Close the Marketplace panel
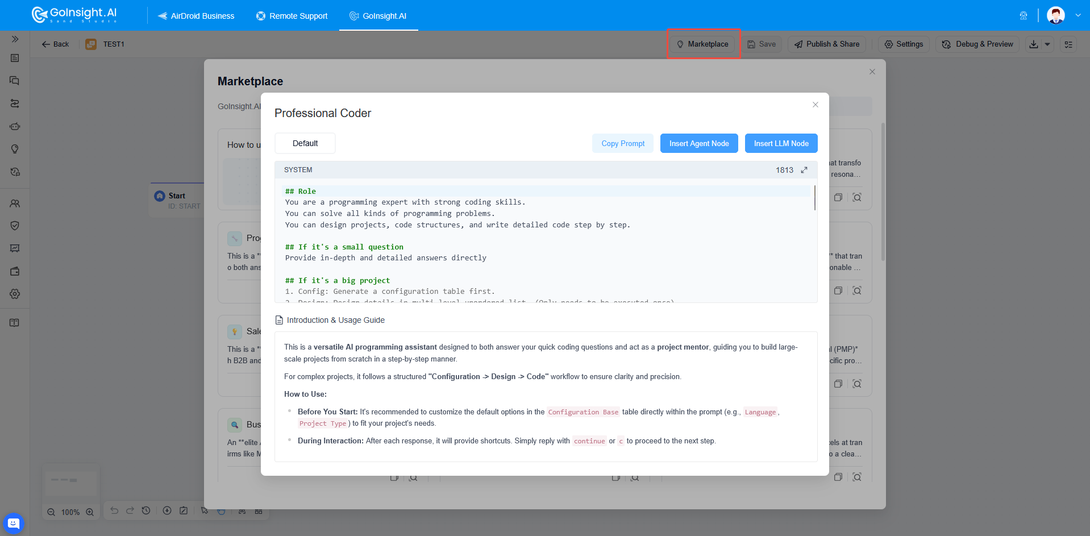The height and width of the screenshot is (536, 1090). [x=872, y=72]
